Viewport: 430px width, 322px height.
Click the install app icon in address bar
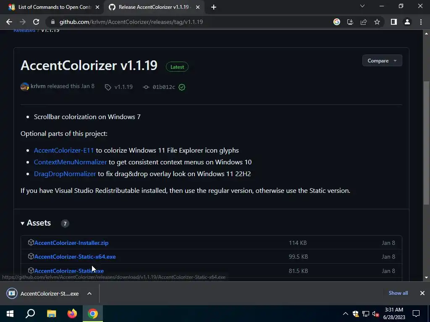[350, 22]
